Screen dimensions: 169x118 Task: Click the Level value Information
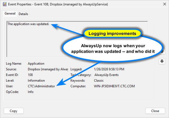coord(36,81)
